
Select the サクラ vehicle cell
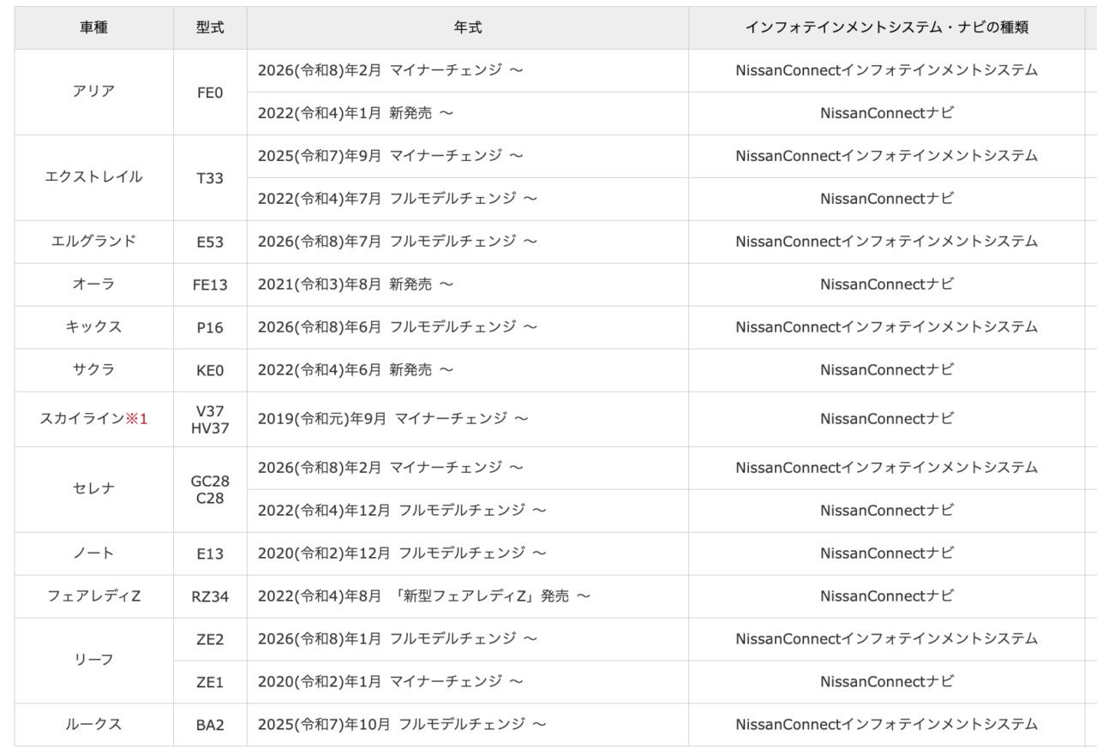click(x=94, y=370)
